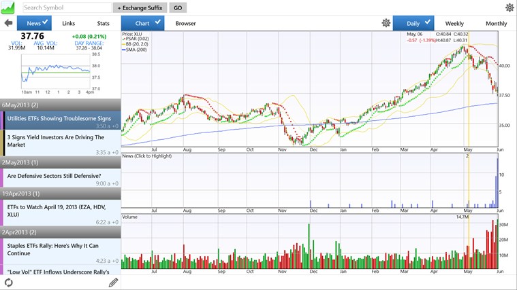Open chart settings gear beside Daily

pos(386,23)
